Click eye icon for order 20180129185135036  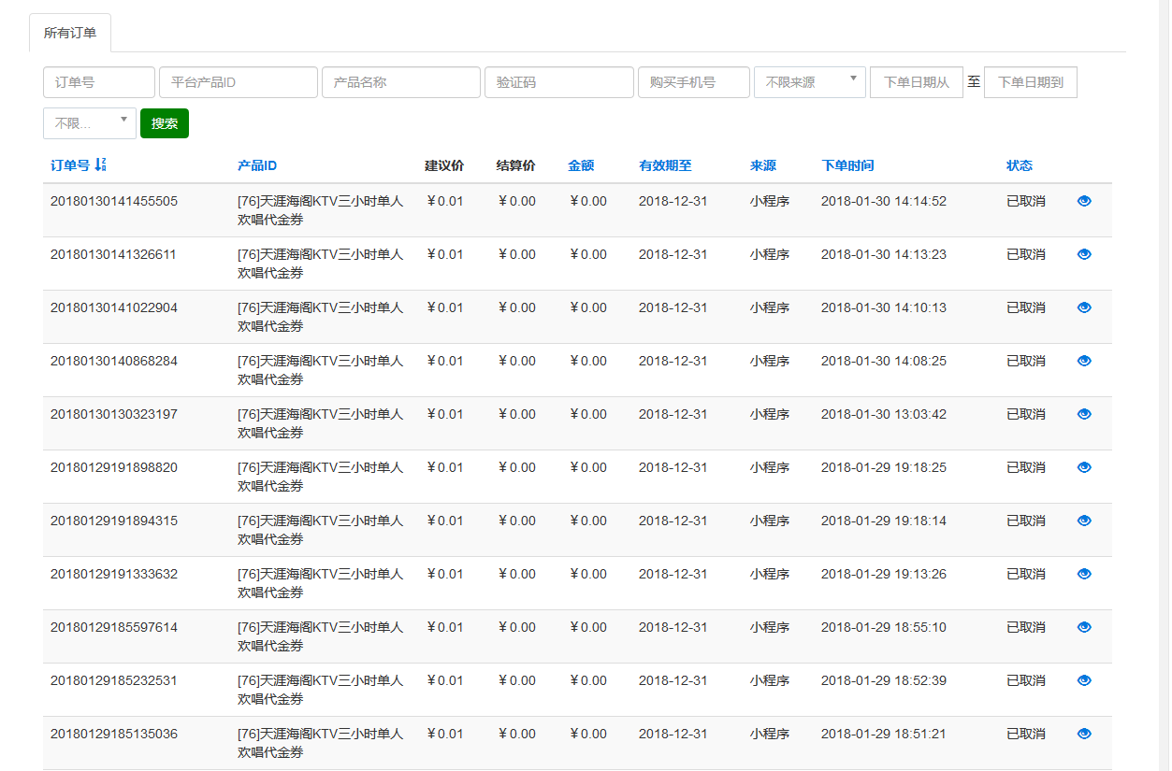click(x=1084, y=734)
